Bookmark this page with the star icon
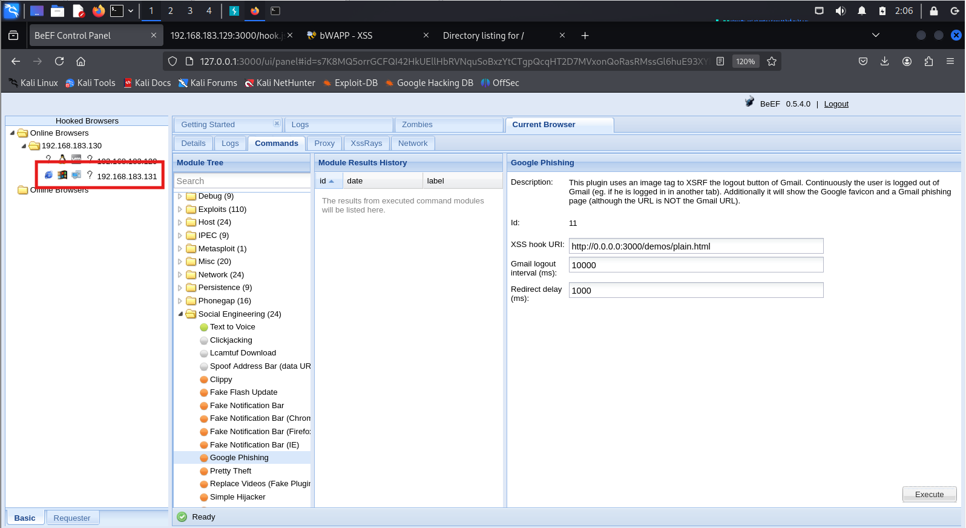 pyautogui.click(x=772, y=61)
